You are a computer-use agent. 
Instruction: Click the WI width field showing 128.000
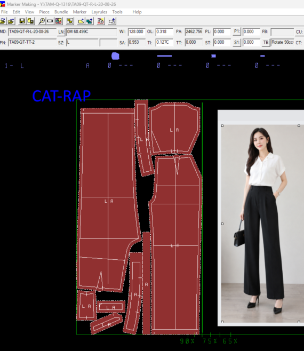[x=137, y=32]
